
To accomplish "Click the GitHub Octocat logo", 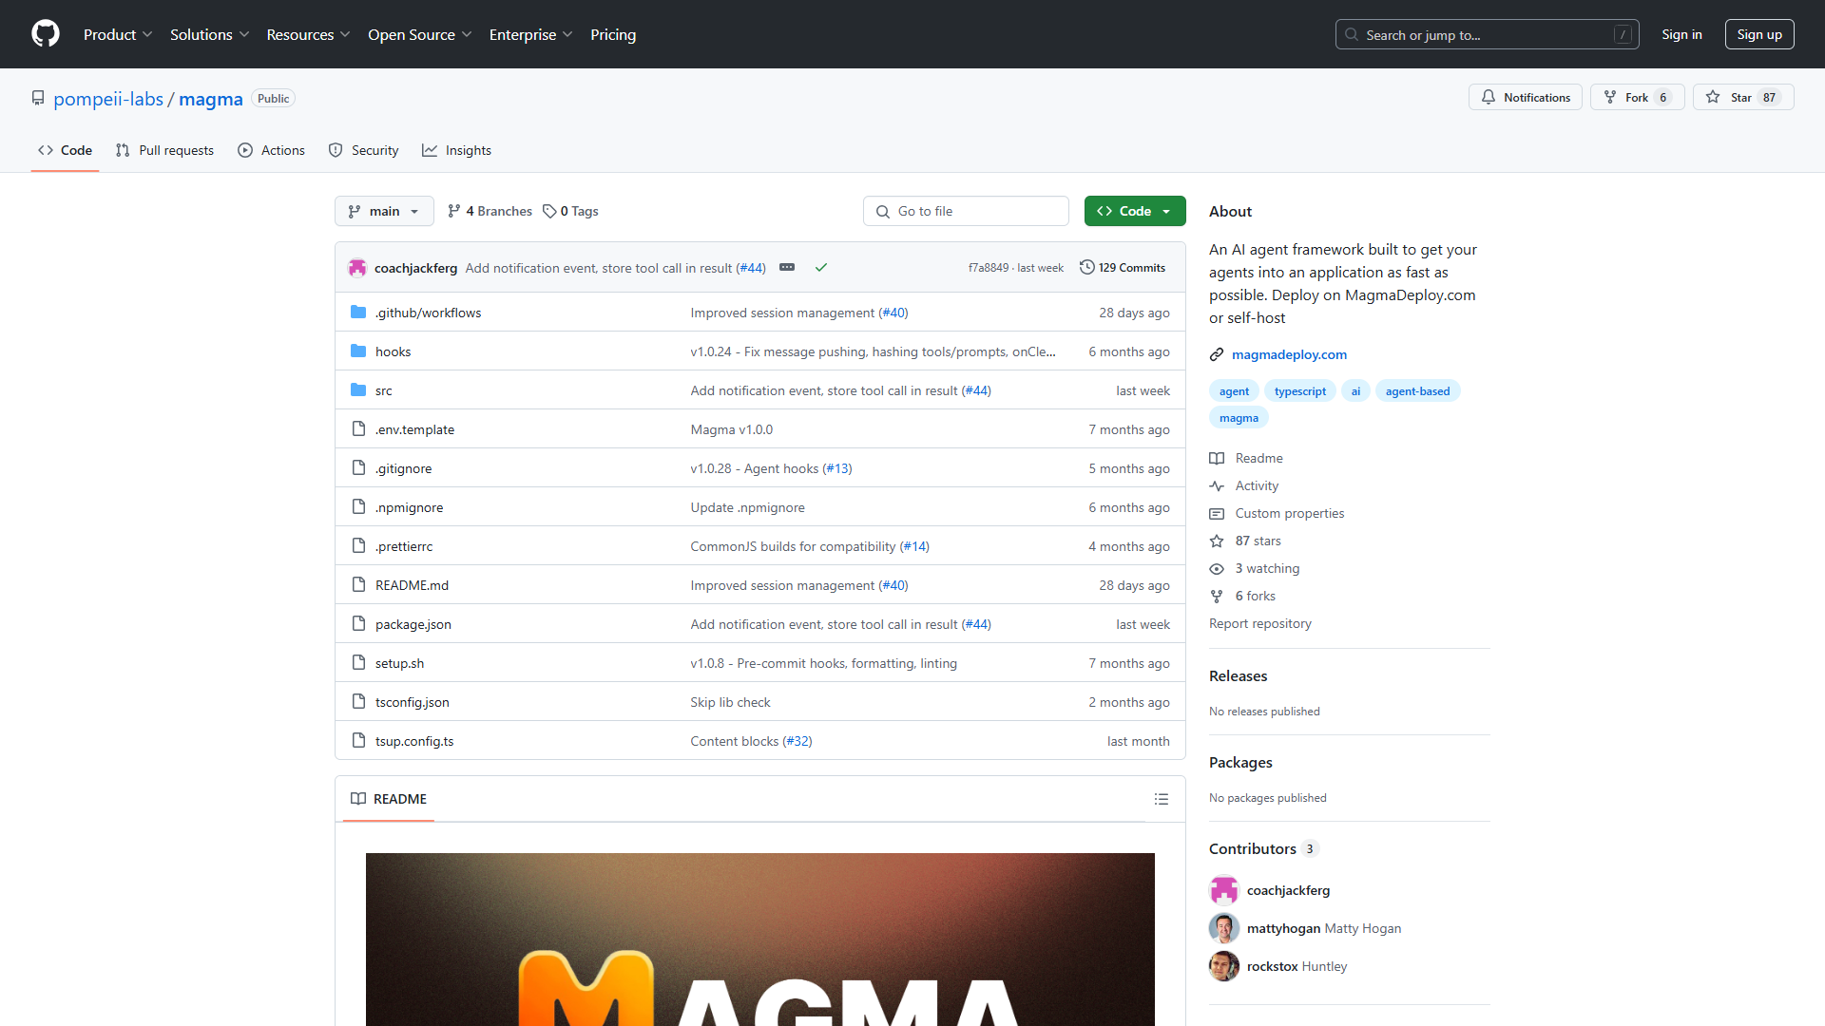I will pos(46,34).
